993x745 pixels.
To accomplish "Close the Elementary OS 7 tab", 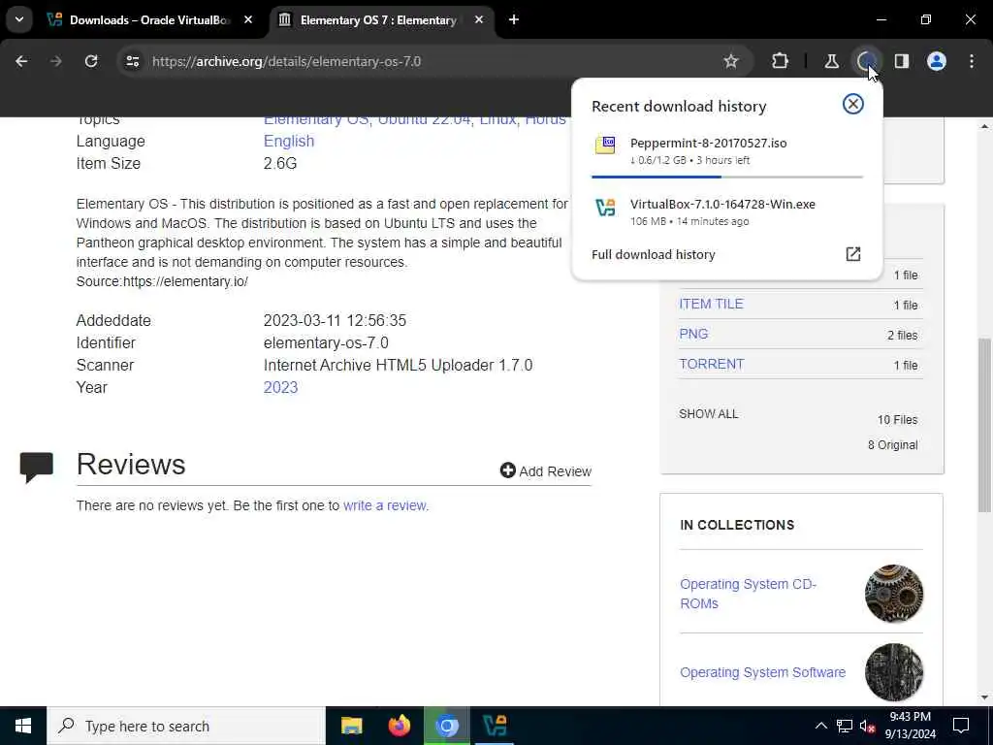I will click(479, 19).
